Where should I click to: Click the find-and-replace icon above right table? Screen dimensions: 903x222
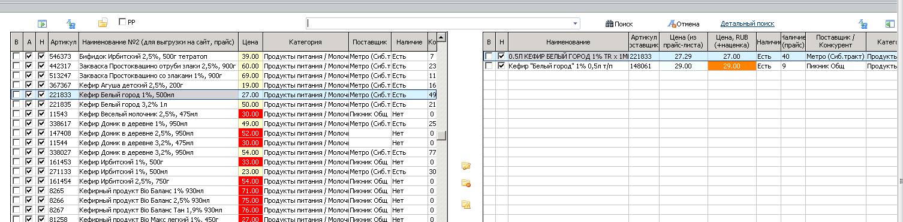863,23
